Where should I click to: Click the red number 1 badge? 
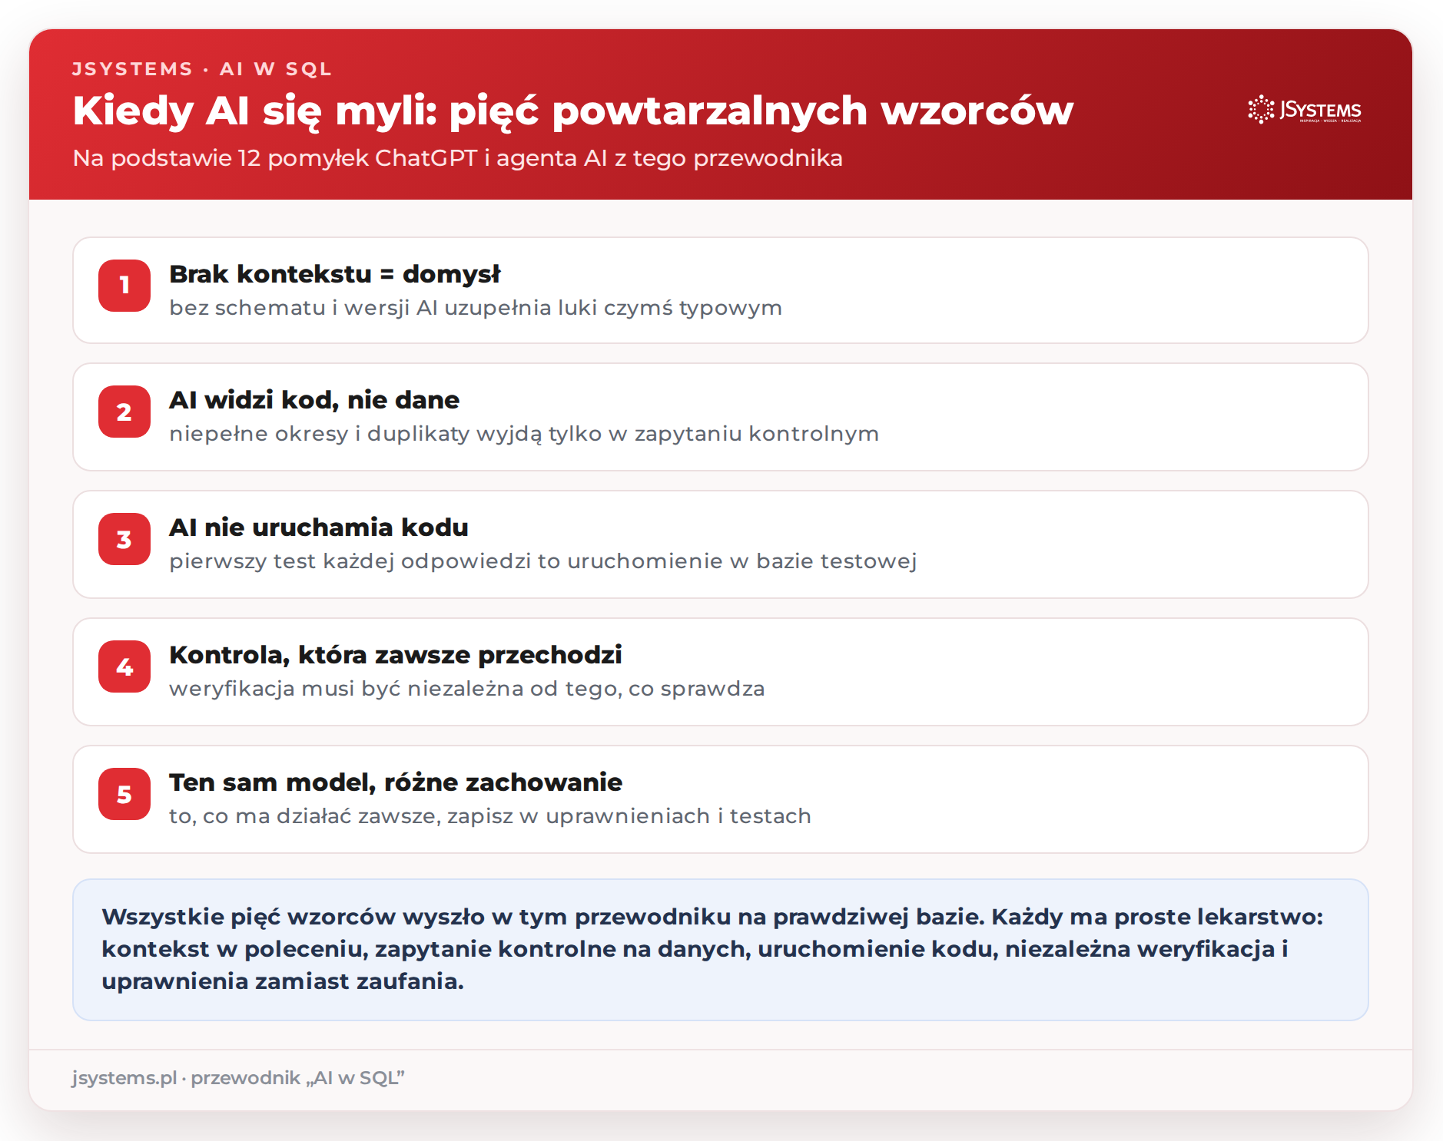[124, 286]
